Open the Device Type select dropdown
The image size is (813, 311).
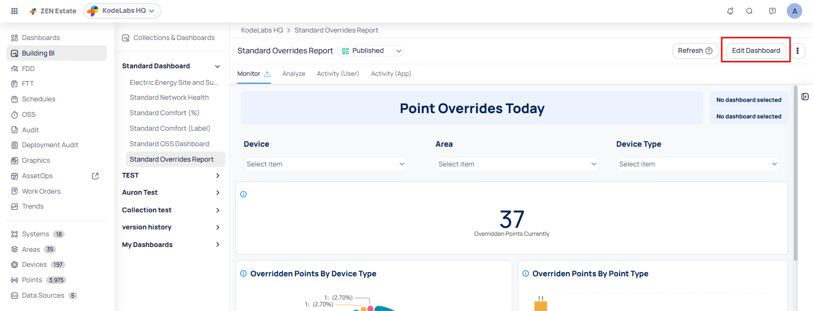698,164
